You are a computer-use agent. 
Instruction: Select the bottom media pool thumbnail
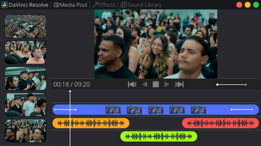pos(25,130)
